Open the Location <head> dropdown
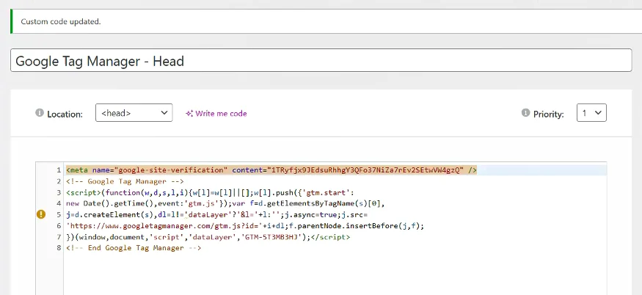The width and height of the screenshot is (642, 295). [x=134, y=113]
